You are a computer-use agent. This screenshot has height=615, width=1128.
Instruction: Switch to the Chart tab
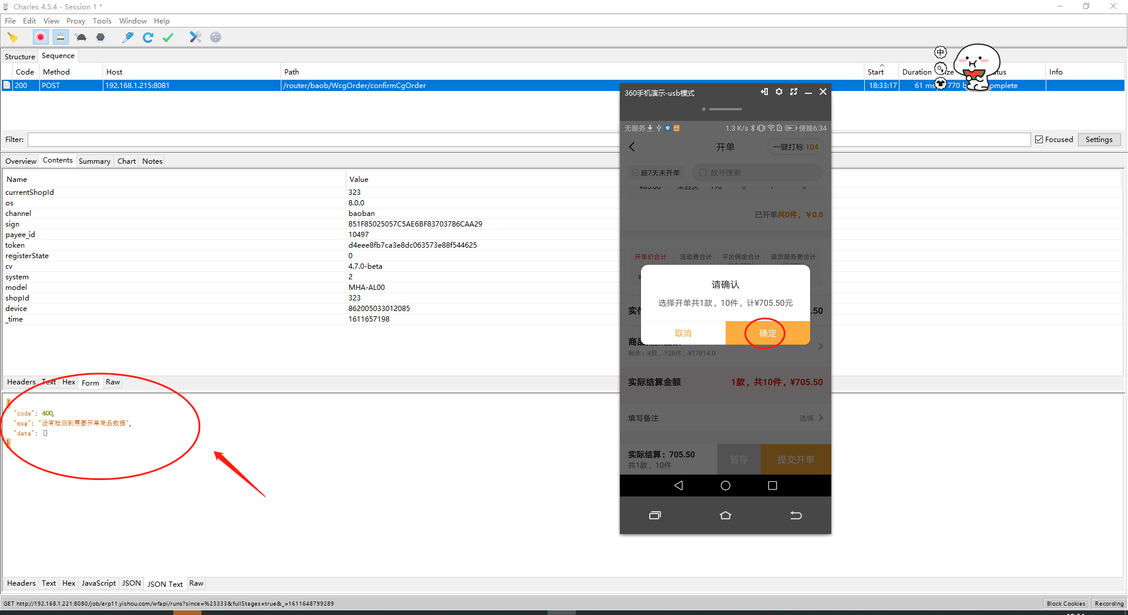tap(126, 161)
